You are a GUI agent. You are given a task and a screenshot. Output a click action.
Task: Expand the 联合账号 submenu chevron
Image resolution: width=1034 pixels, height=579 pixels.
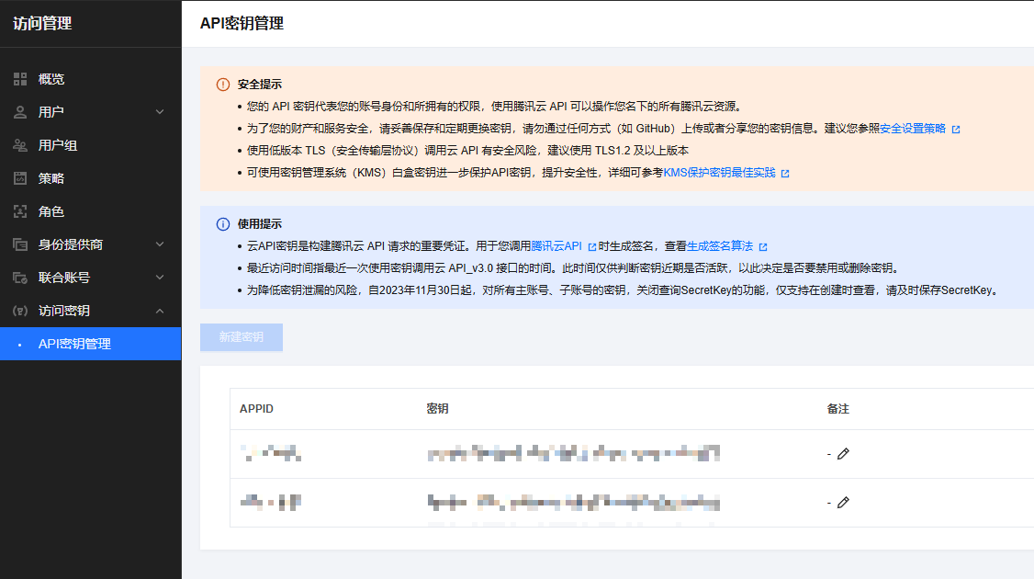point(160,278)
